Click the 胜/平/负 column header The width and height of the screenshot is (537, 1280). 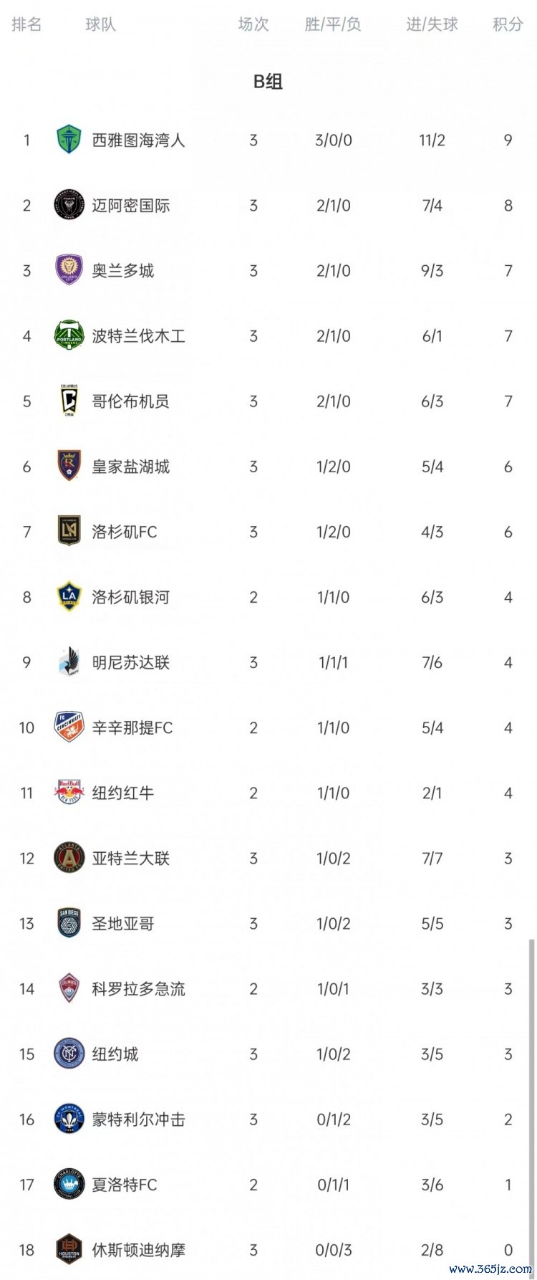coord(333,24)
